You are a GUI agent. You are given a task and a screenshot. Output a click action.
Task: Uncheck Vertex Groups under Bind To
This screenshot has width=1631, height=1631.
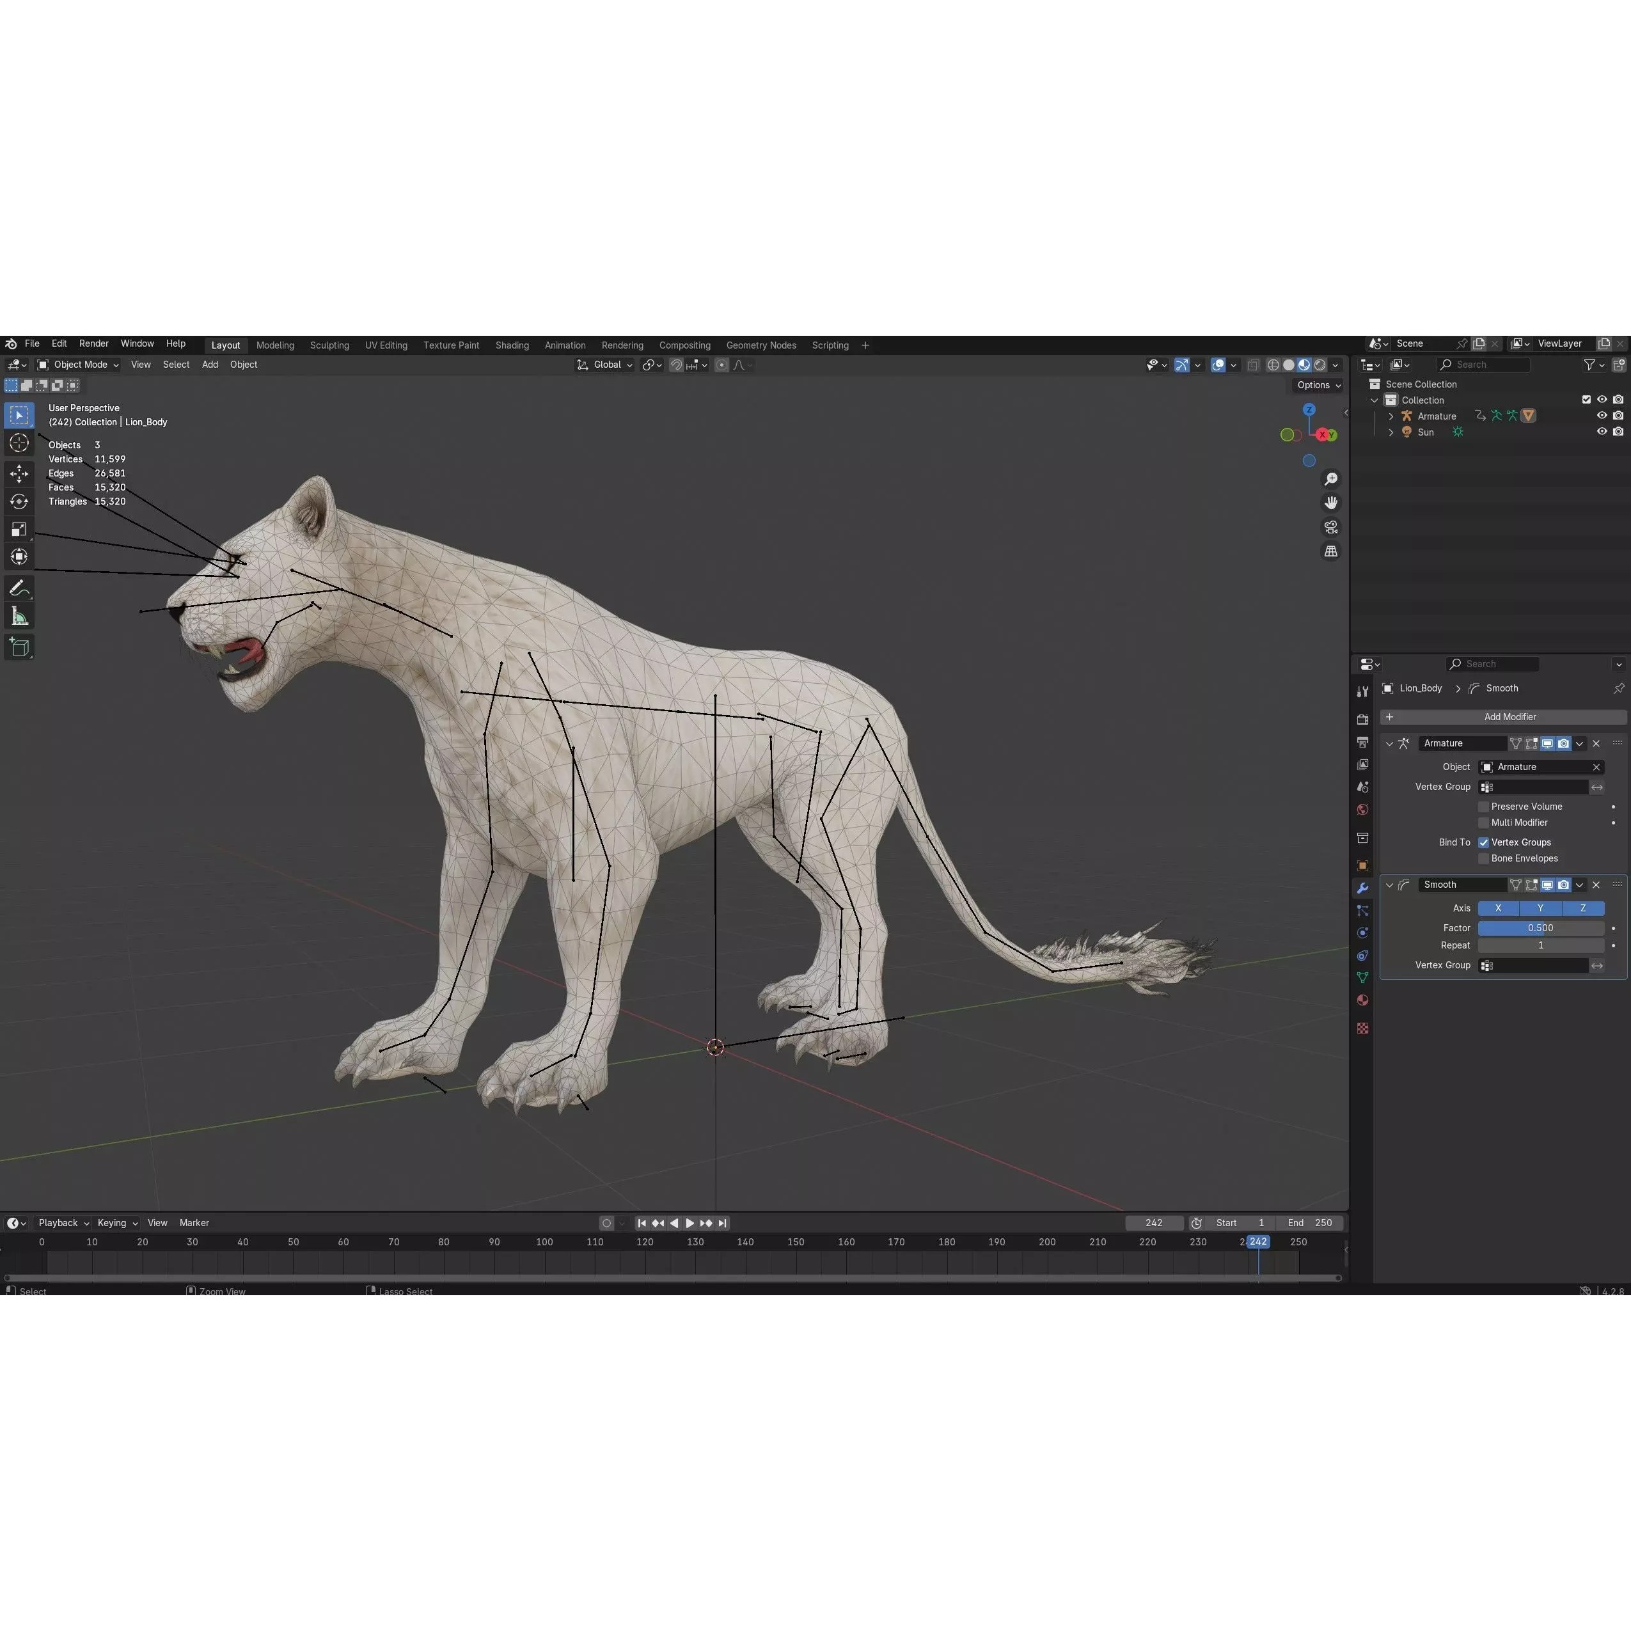pyautogui.click(x=1483, y=842)
